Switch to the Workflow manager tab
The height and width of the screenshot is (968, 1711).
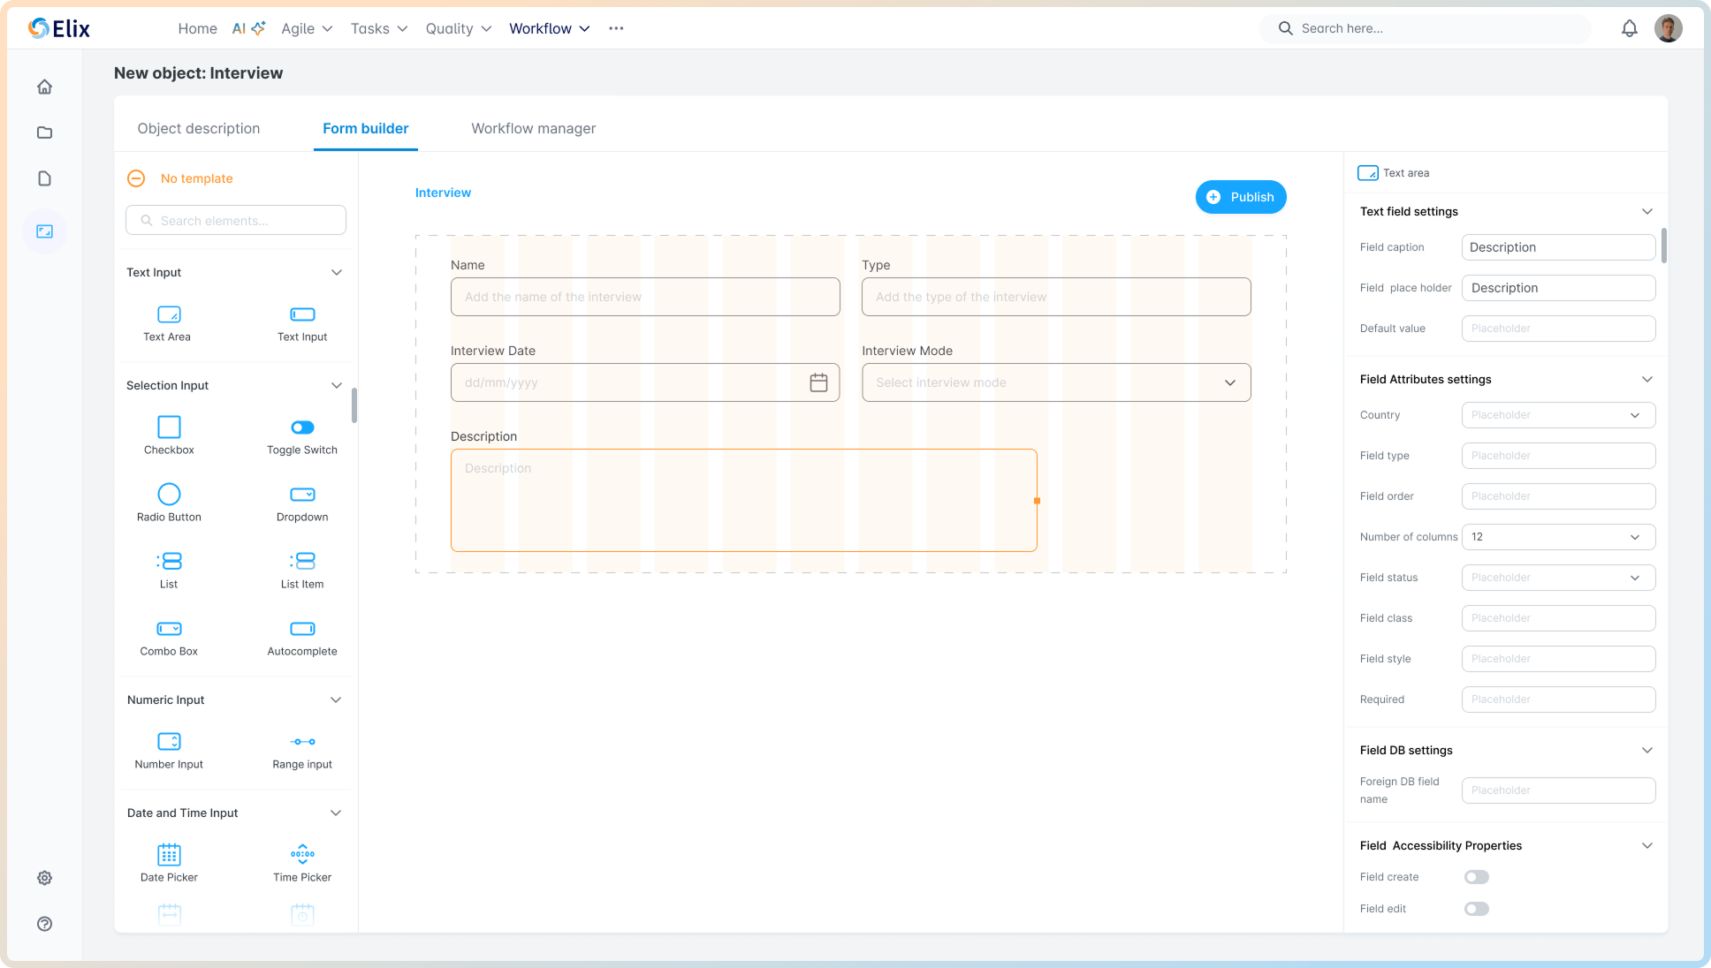tap(533, 128)
